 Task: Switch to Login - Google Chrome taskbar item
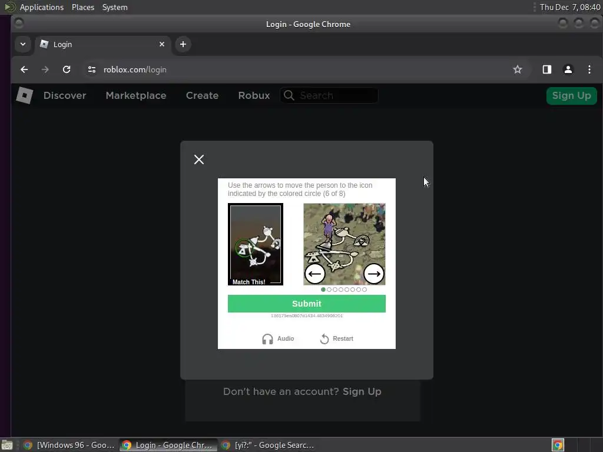click(x=168, y=445)
